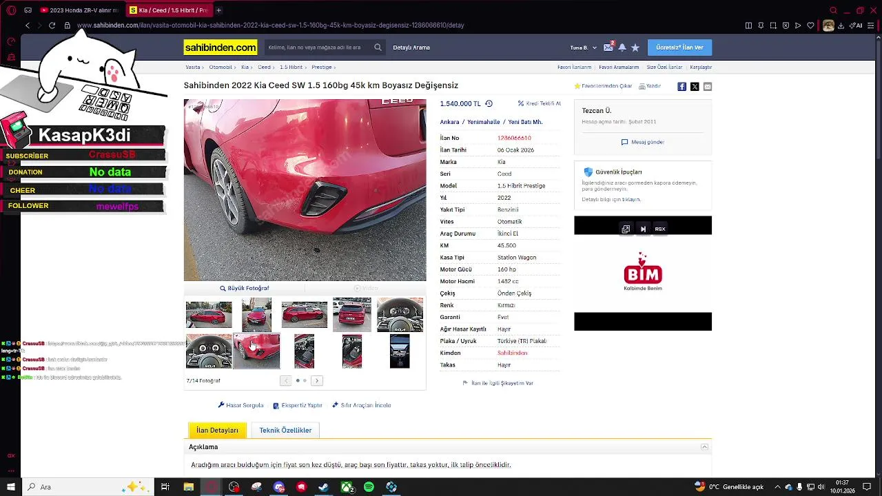Screen dimensions: 882x496
Task: Open the notifications bell
Action: [622, 48]
